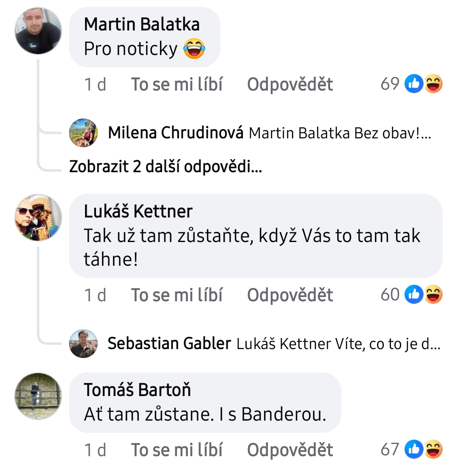Image resolution: width=457 pixels, height=468 pixels.
Task: Click the blue like reaction icon on Tomáš Bartoň's comment
Action: click(414, 449)
